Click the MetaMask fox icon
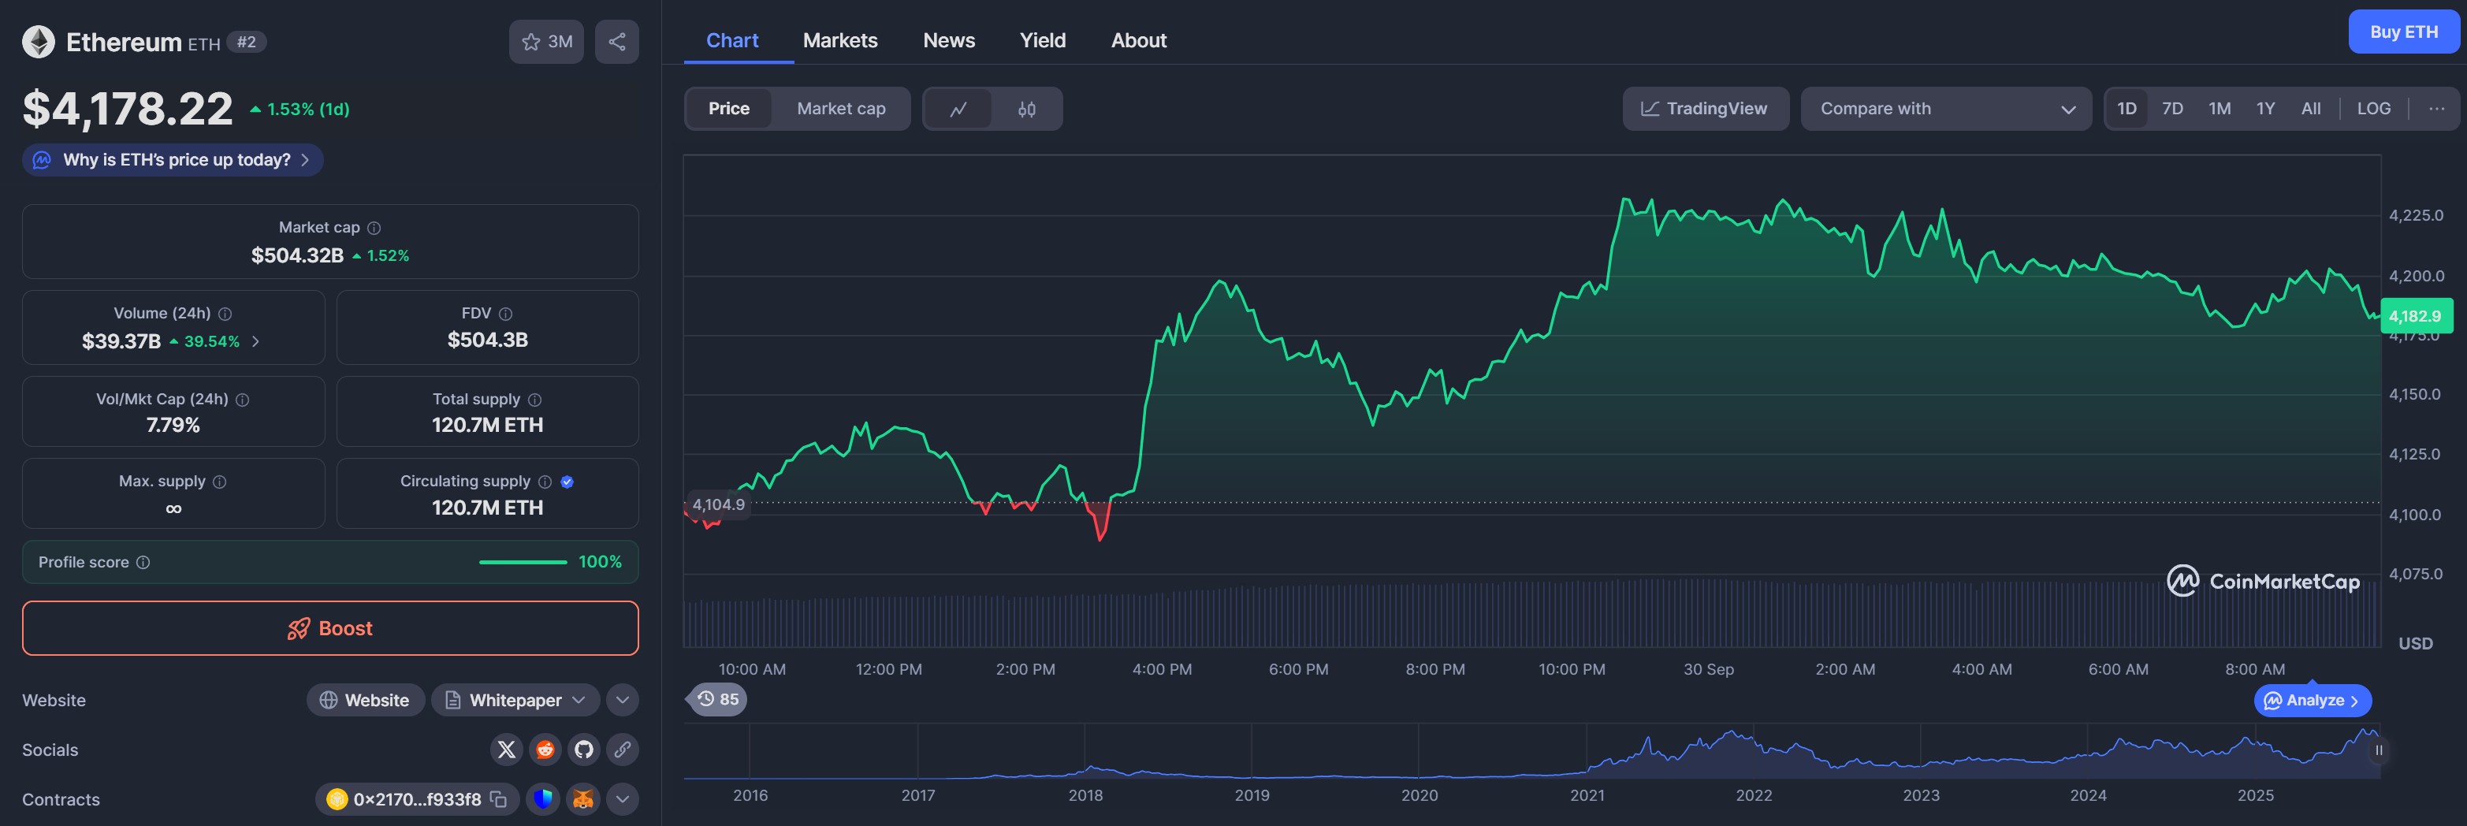This screenshot has width=2467, height=826. pyautogui.click(x=582, y=799)
